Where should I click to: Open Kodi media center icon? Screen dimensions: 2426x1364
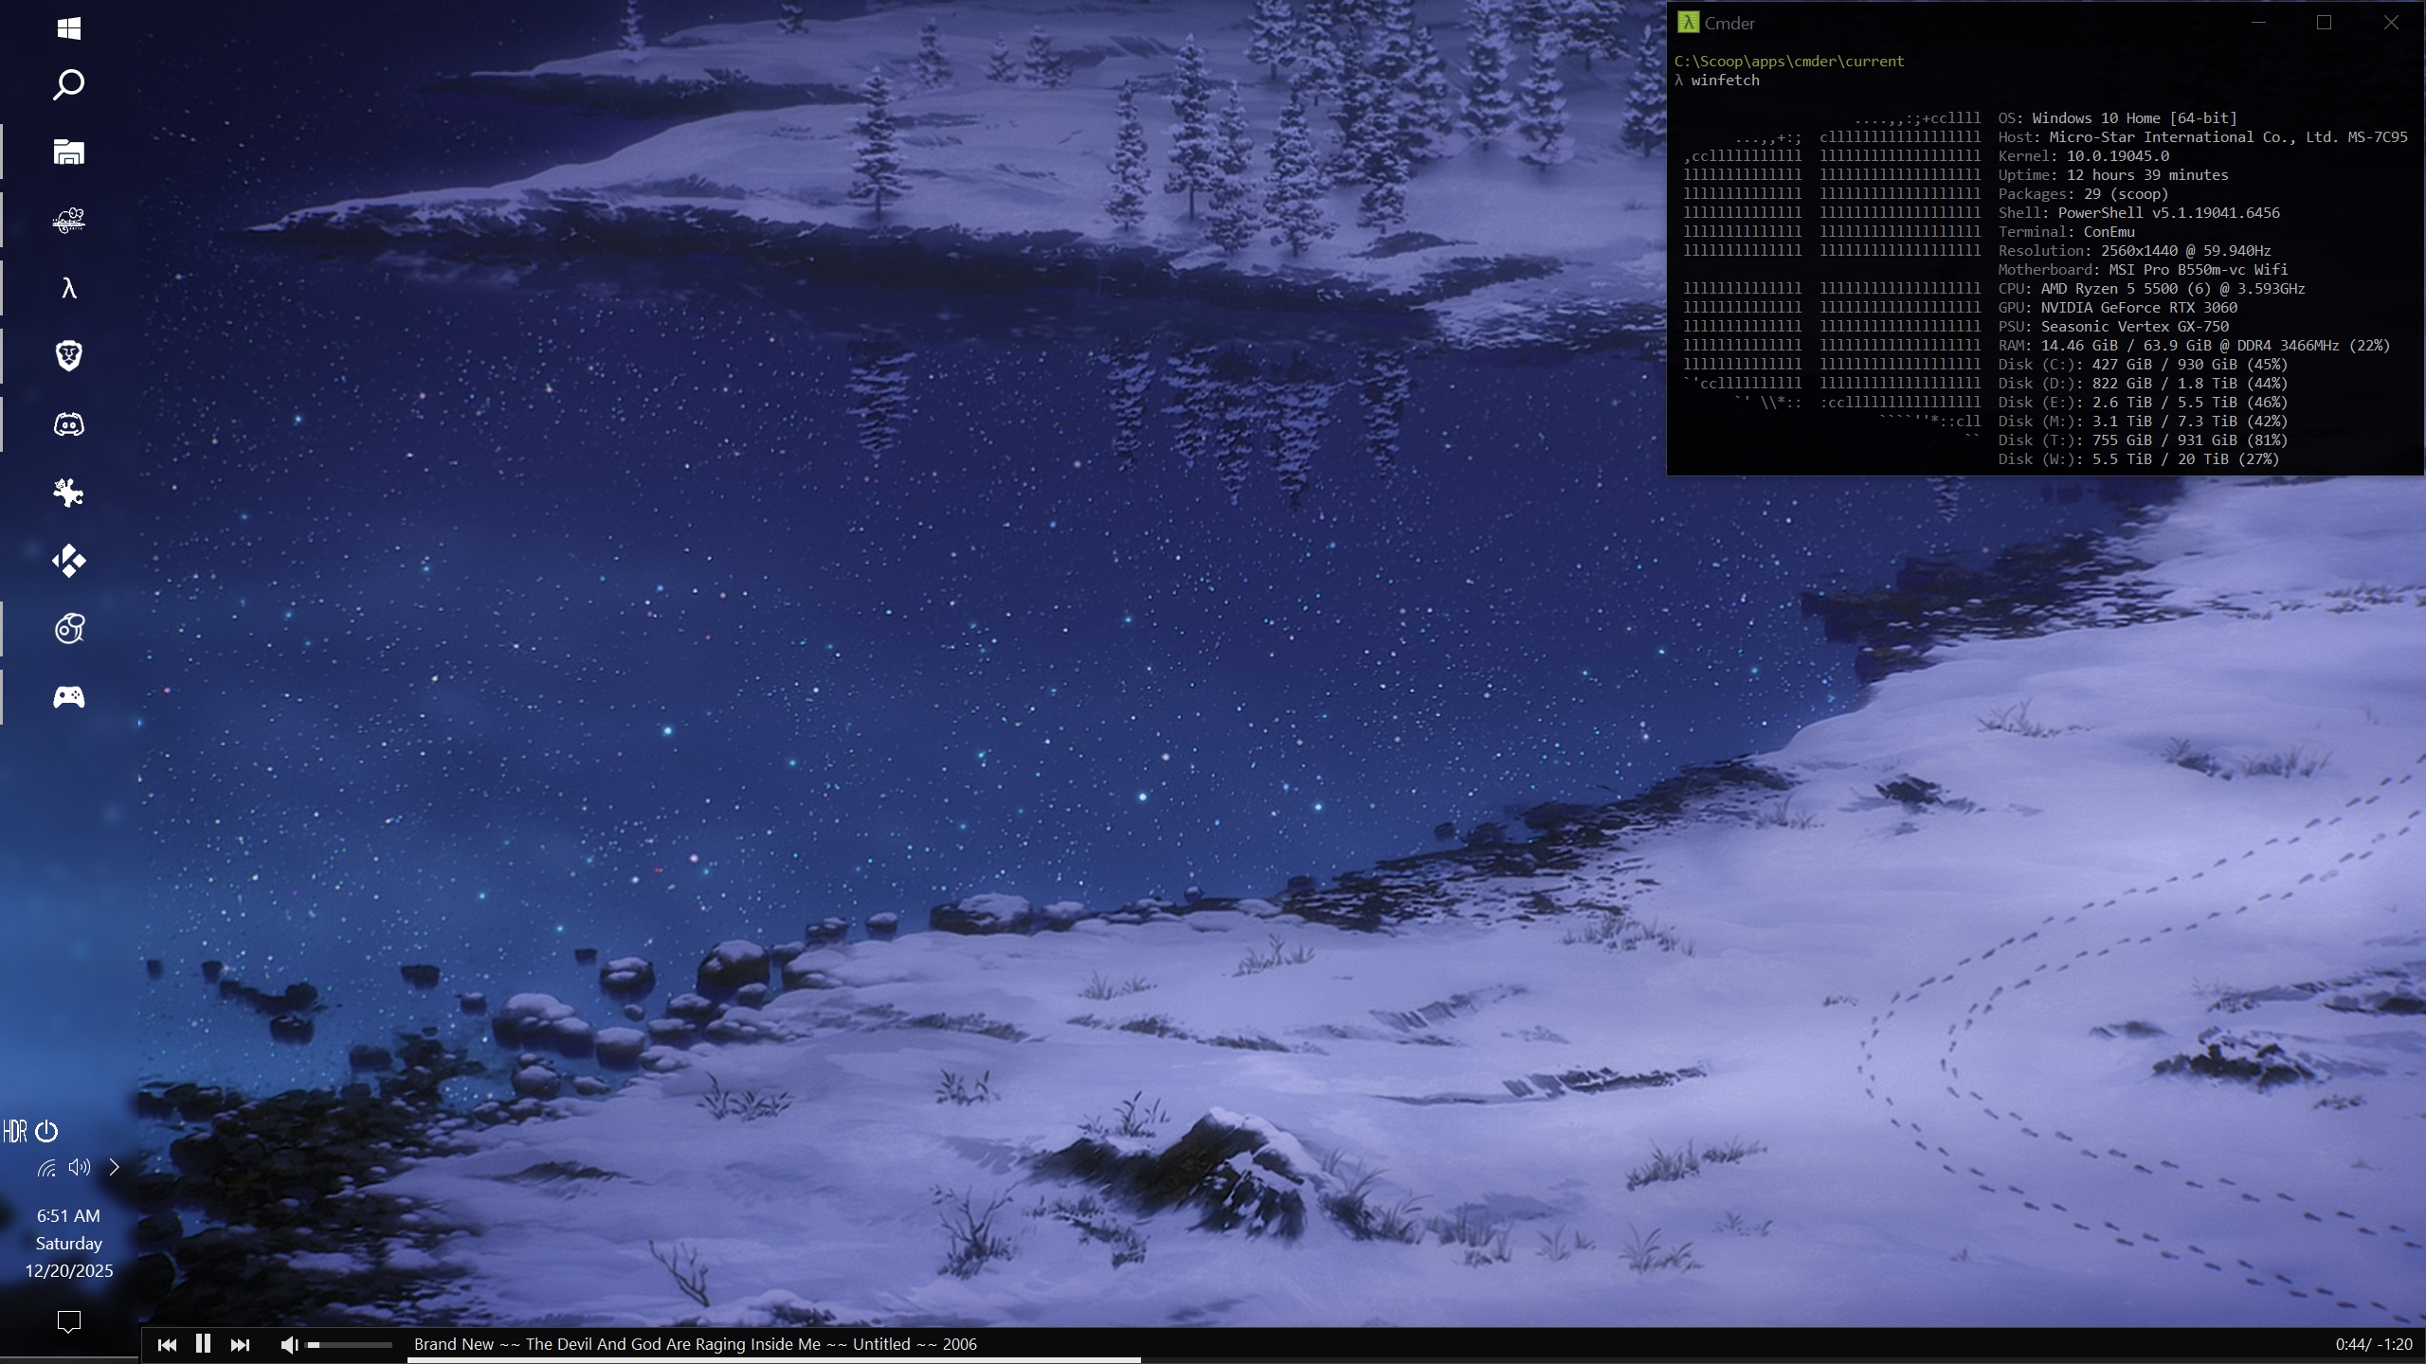point(68,561)
